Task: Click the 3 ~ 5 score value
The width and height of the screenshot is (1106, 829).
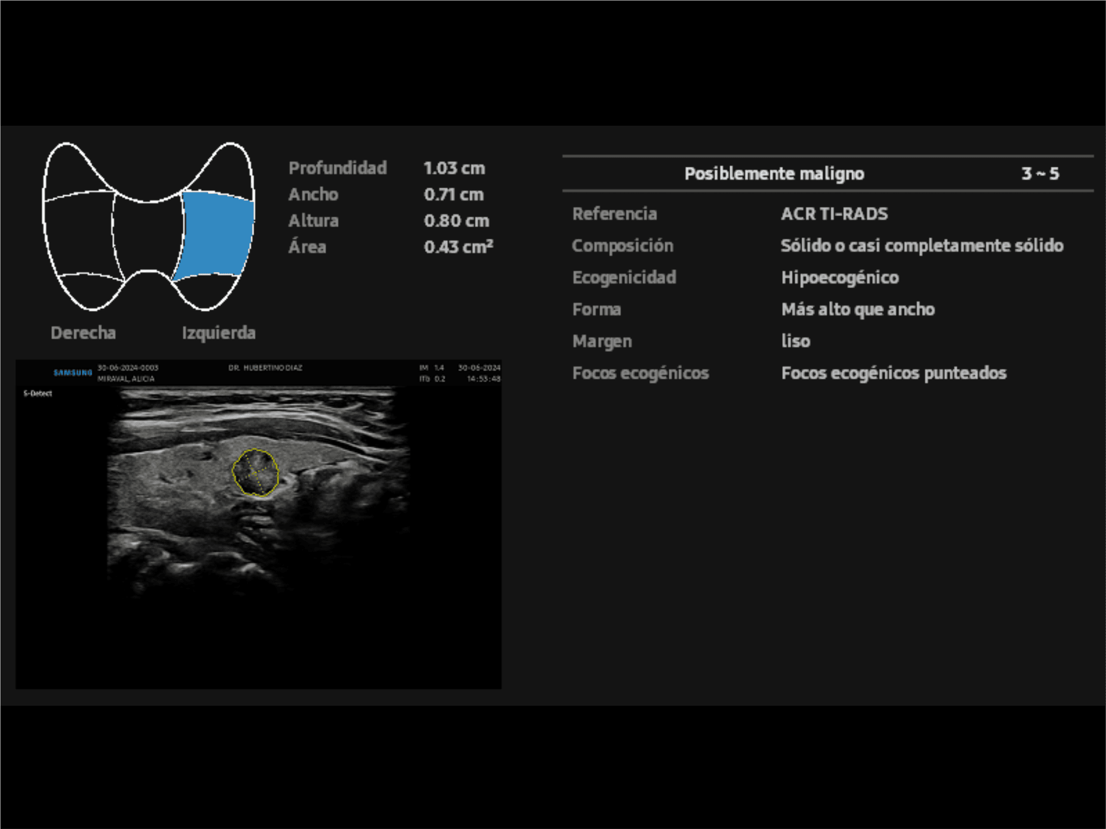Action: click(1039, 174)
